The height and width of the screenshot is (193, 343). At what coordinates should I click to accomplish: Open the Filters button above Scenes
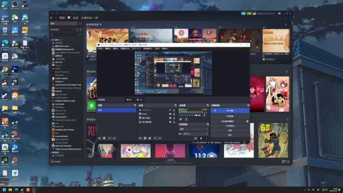point(140,100)
